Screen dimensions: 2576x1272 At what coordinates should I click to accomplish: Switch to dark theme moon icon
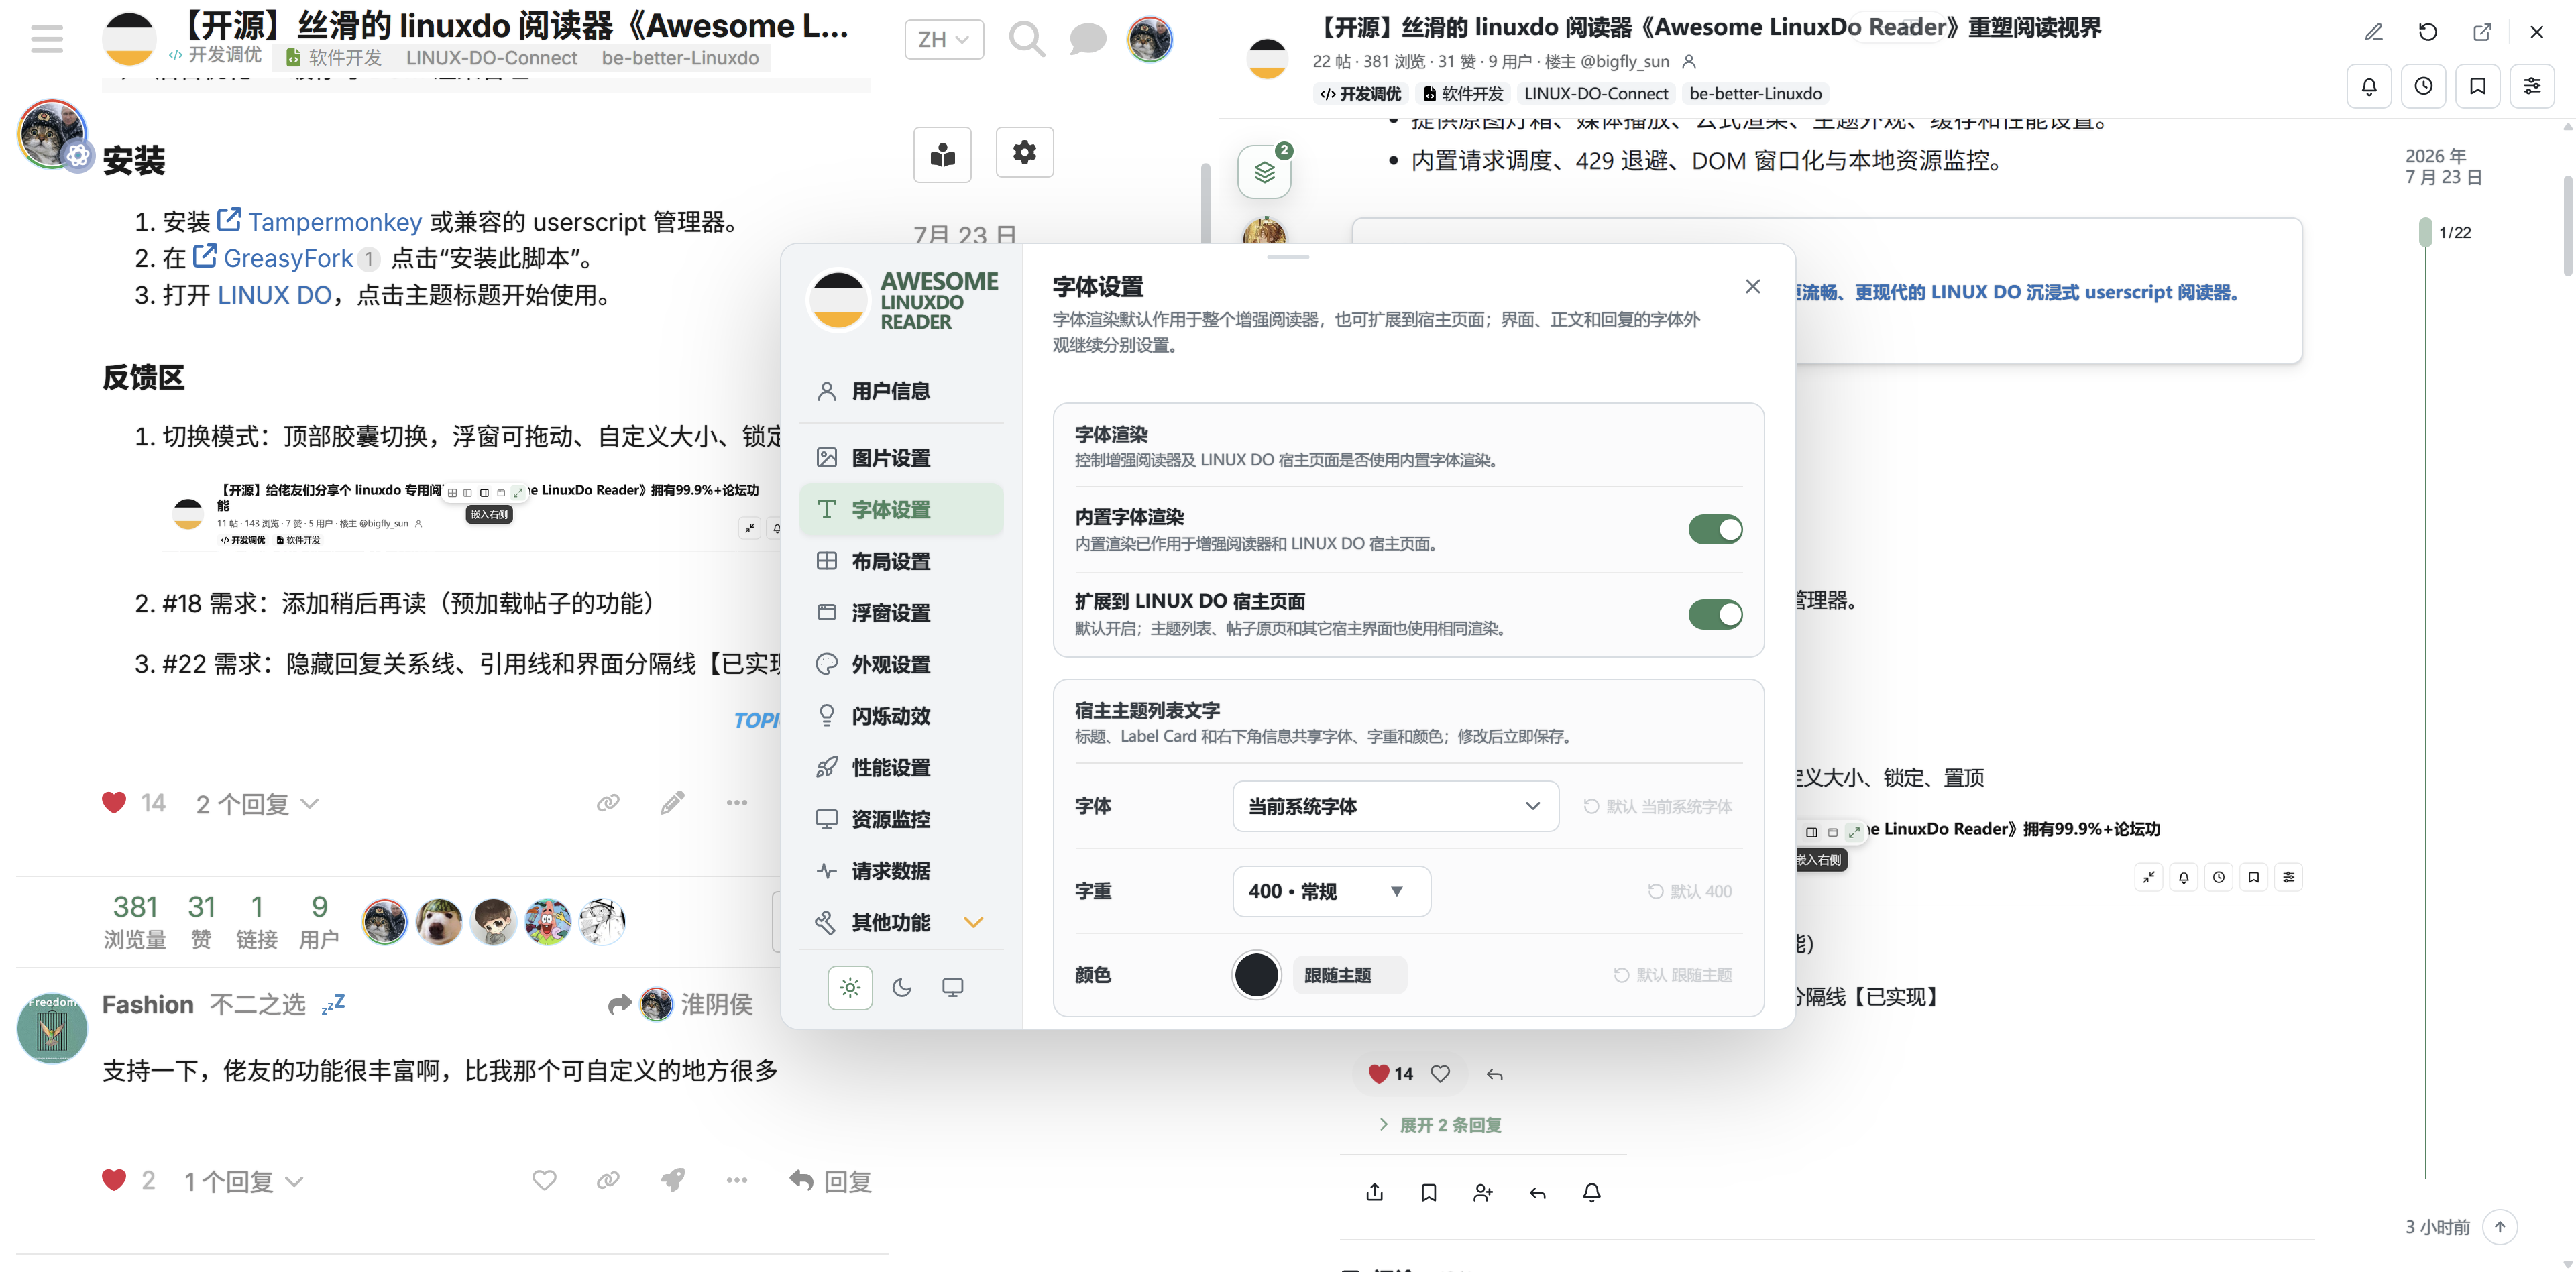(902, 988)
